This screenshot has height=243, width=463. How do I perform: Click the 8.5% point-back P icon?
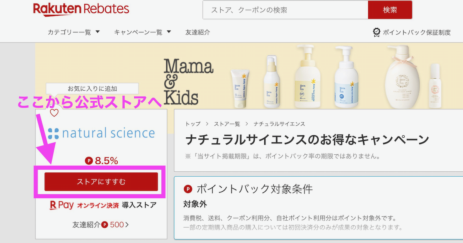(x=89, y=161)
